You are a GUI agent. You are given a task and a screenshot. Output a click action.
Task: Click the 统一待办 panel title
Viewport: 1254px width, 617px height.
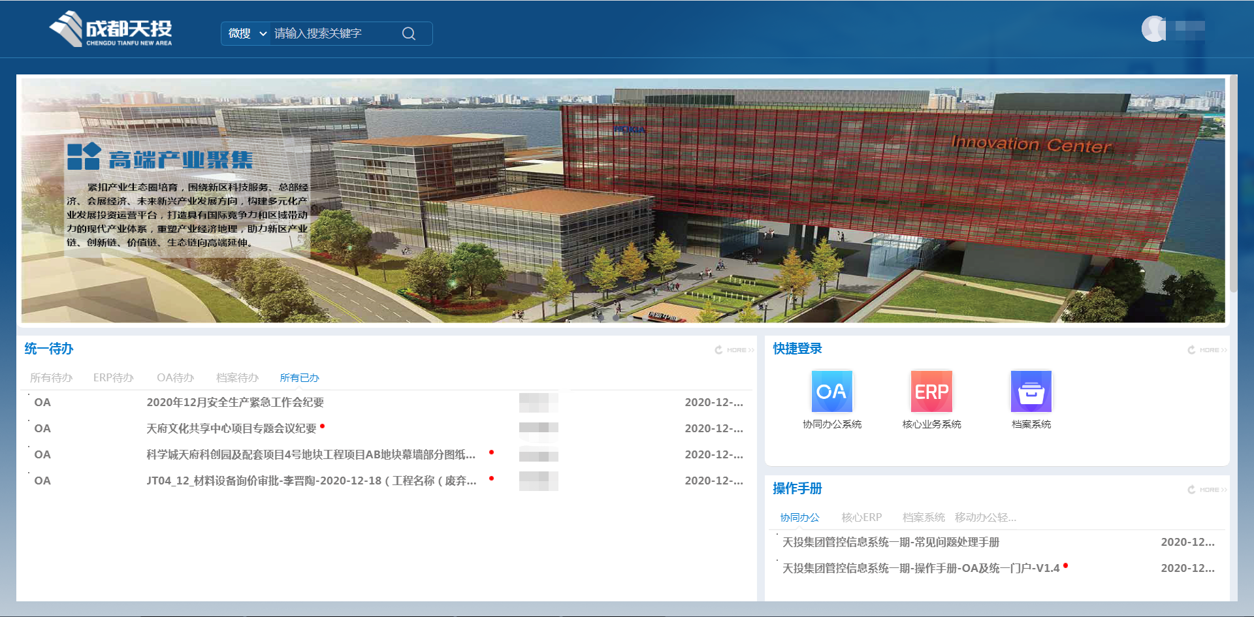coord(49,349)
